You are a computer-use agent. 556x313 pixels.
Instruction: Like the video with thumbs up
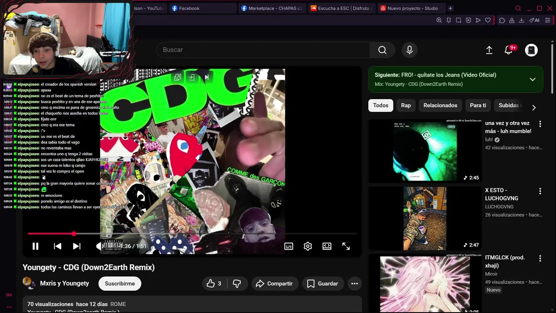214,283
